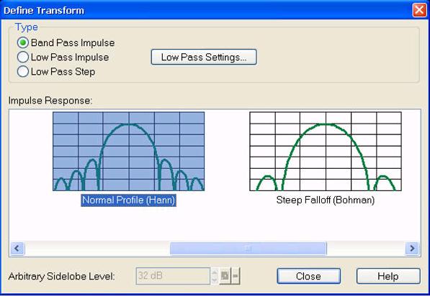The width and height of the screenshot is (430, 296).
Task: Open the keypad icon beside sidelobe field
Action: (x=225, y=276)
